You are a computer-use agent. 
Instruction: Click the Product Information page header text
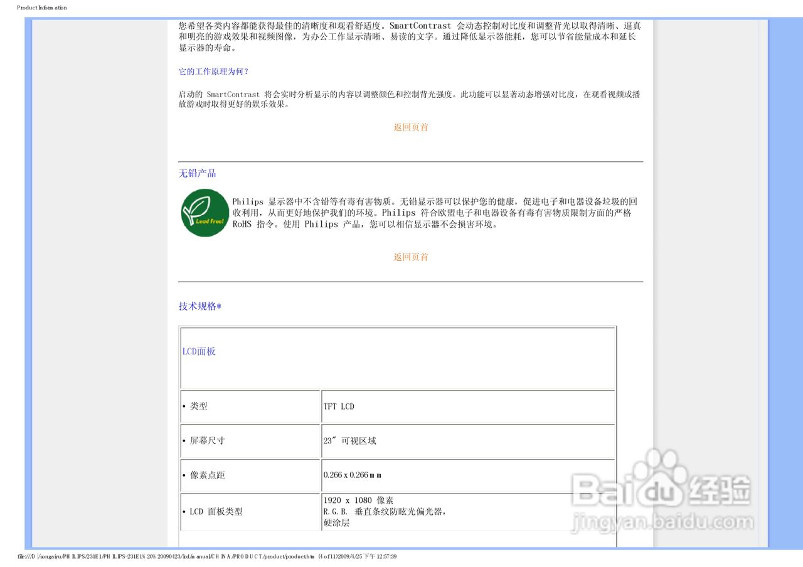(x=41, y=8)
